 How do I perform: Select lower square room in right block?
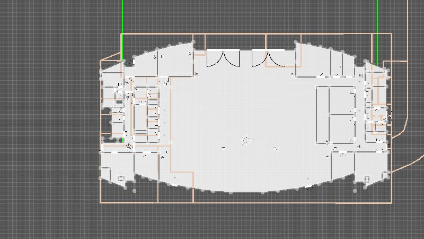(342, 129)
